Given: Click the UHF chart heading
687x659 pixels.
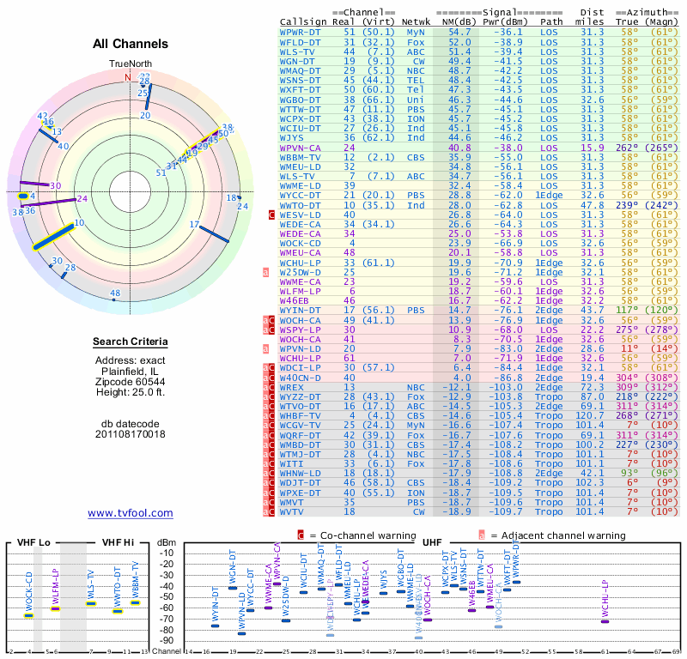Looking at the screenshot, I should [432, 542].
